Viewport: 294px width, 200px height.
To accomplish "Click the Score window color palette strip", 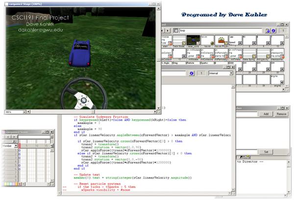I will click(10, 184).
